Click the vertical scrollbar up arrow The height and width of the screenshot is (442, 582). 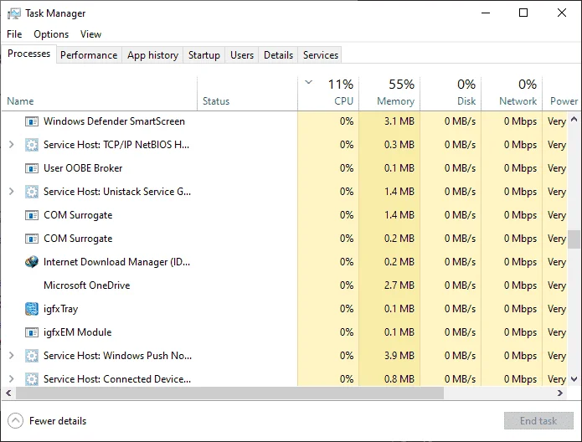pyautogui.click(x=574, y=119)
